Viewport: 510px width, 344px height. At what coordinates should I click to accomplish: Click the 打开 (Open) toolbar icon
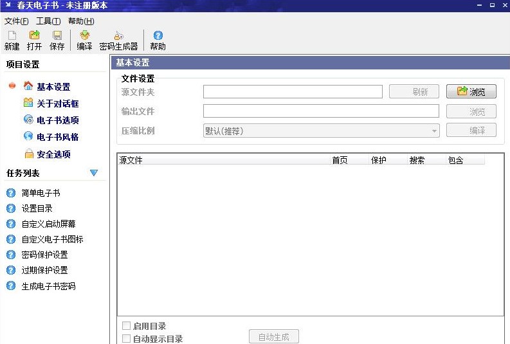(x=34, y=35)
